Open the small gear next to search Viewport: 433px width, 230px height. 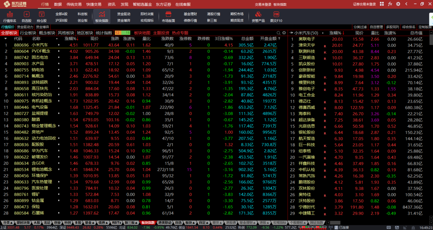click(x=284, y=33)
